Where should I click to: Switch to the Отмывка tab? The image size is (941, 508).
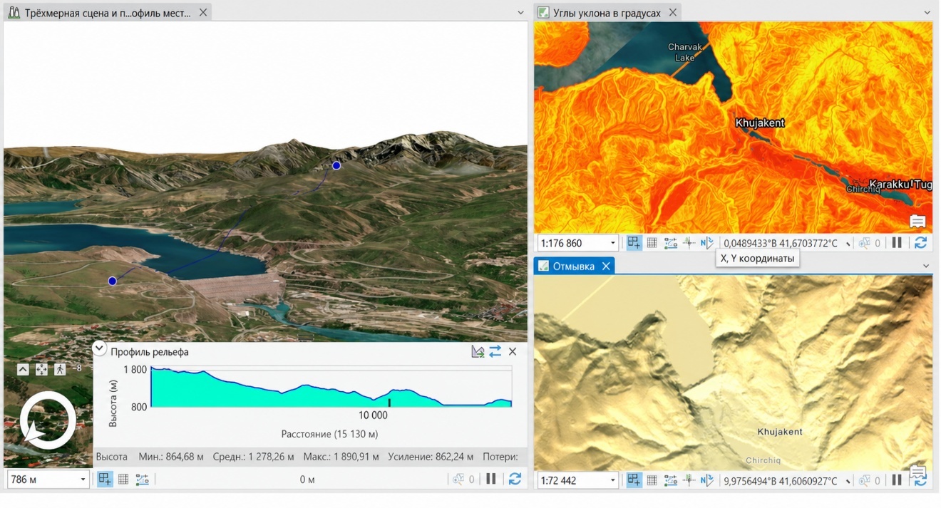click(x=575, y=266)
